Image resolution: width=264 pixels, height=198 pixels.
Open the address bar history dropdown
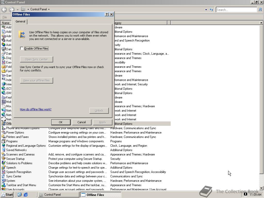(x=206, y=10)
